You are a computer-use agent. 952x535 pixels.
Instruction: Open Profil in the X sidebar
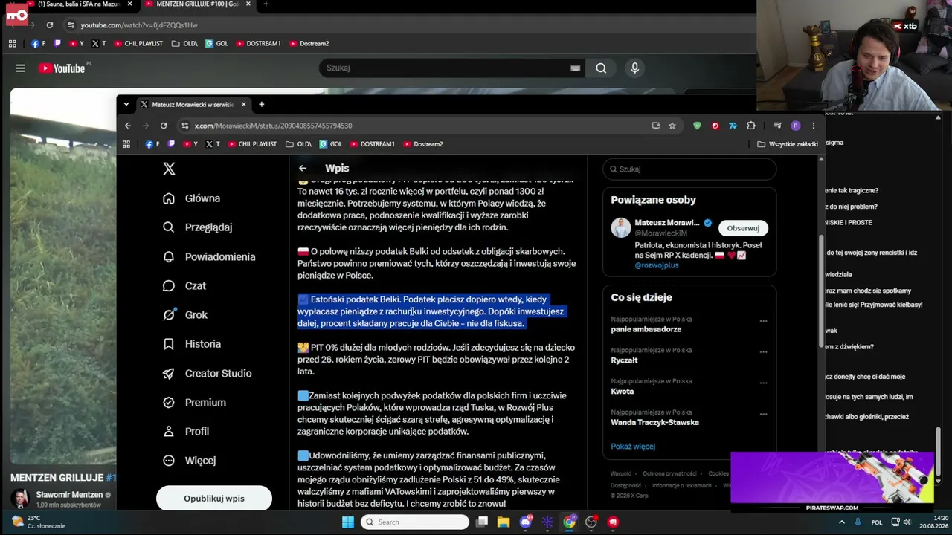186,431
